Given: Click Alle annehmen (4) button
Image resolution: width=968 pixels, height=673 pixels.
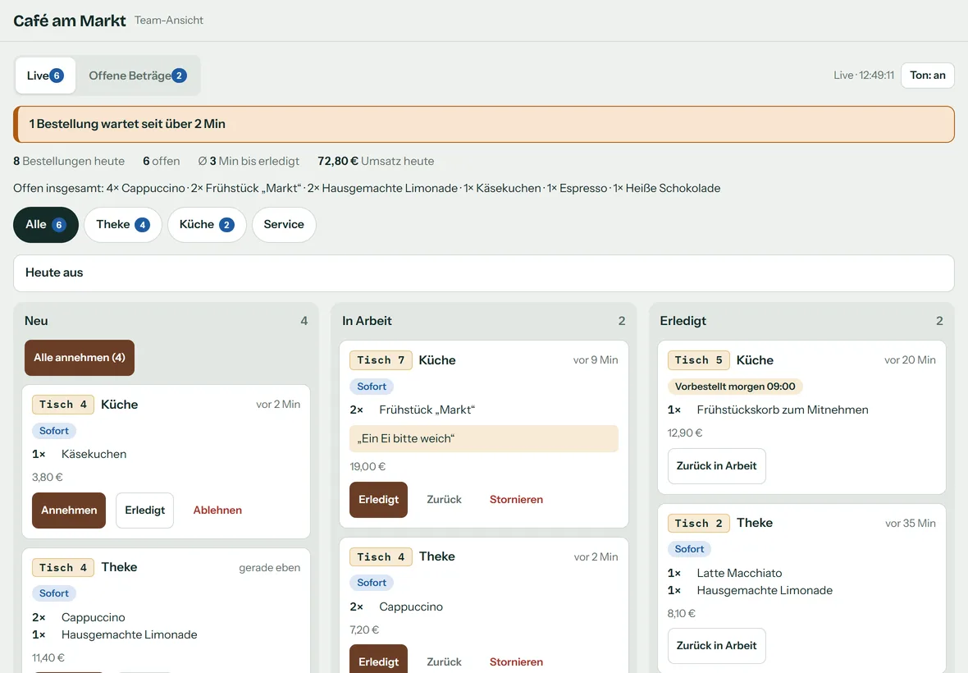Looking at the screenshot, I should coord(80,358).
